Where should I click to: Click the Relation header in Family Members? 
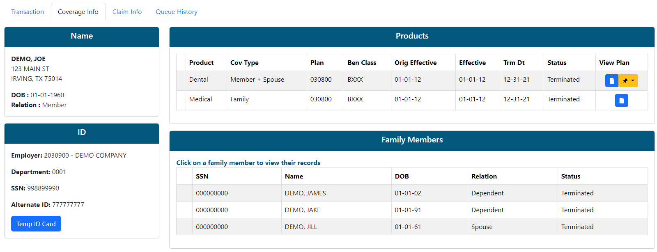pyautogui.click(x=484, y=176)
